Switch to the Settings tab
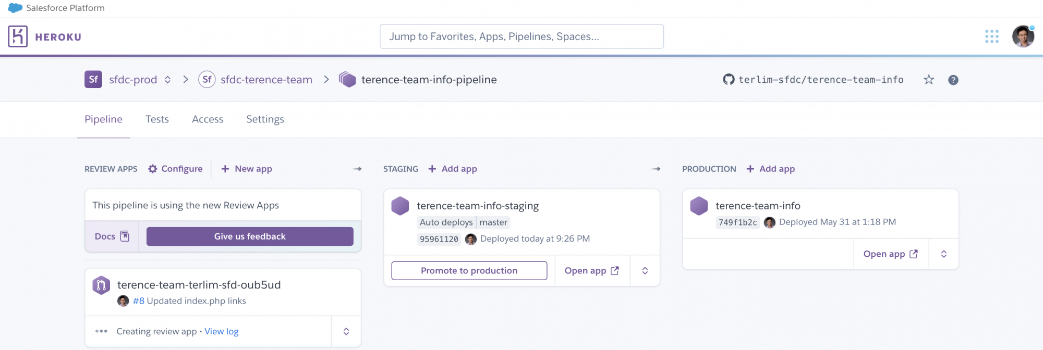 click(265, 119)
